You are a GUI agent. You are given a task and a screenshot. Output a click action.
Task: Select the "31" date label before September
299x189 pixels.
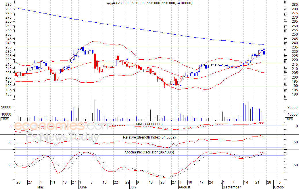click(x=223, y=182)
